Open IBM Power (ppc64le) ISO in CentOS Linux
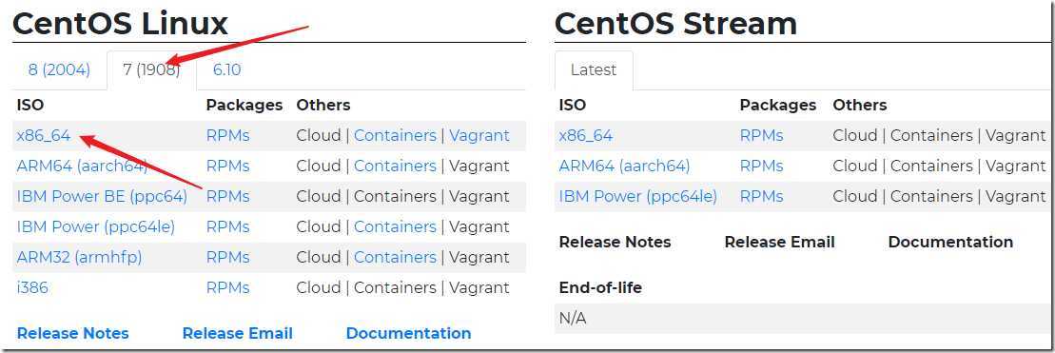The width and height of the screenshot is (1055, 353). coord(95,227)
